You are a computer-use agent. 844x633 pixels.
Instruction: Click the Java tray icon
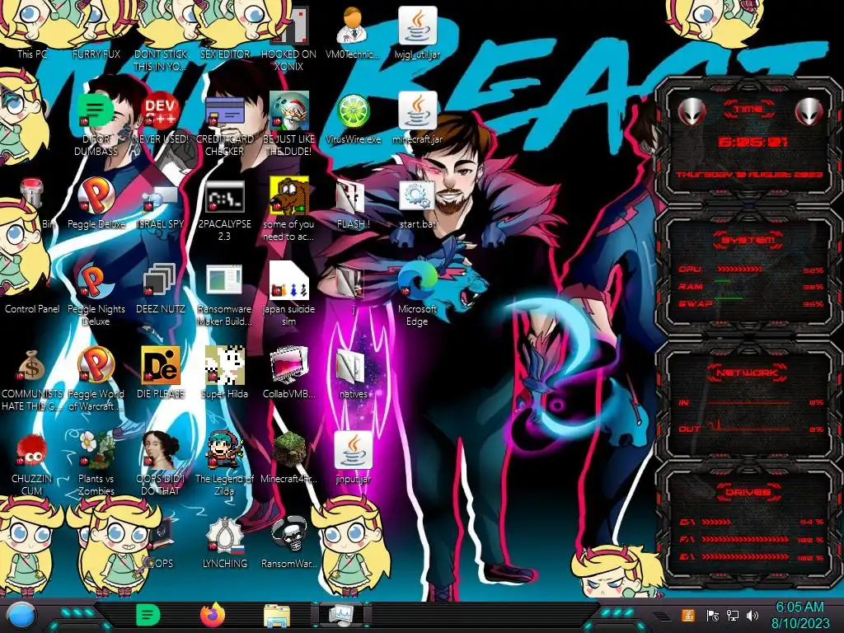pos(688,615)
